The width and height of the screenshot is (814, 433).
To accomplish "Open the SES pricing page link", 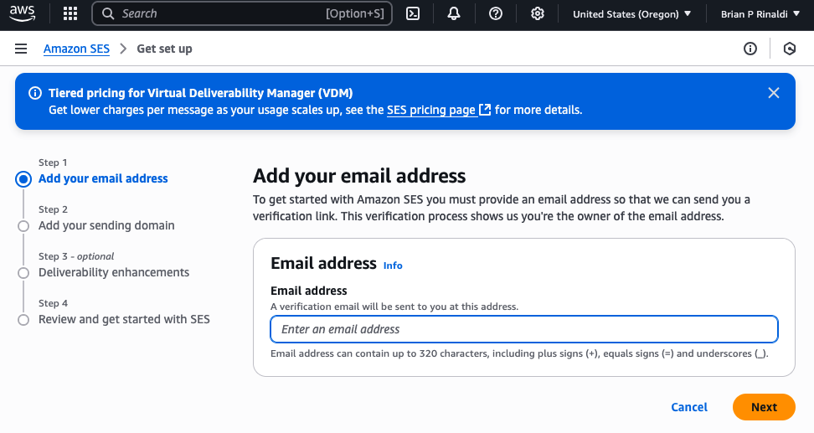I will 431,110.
